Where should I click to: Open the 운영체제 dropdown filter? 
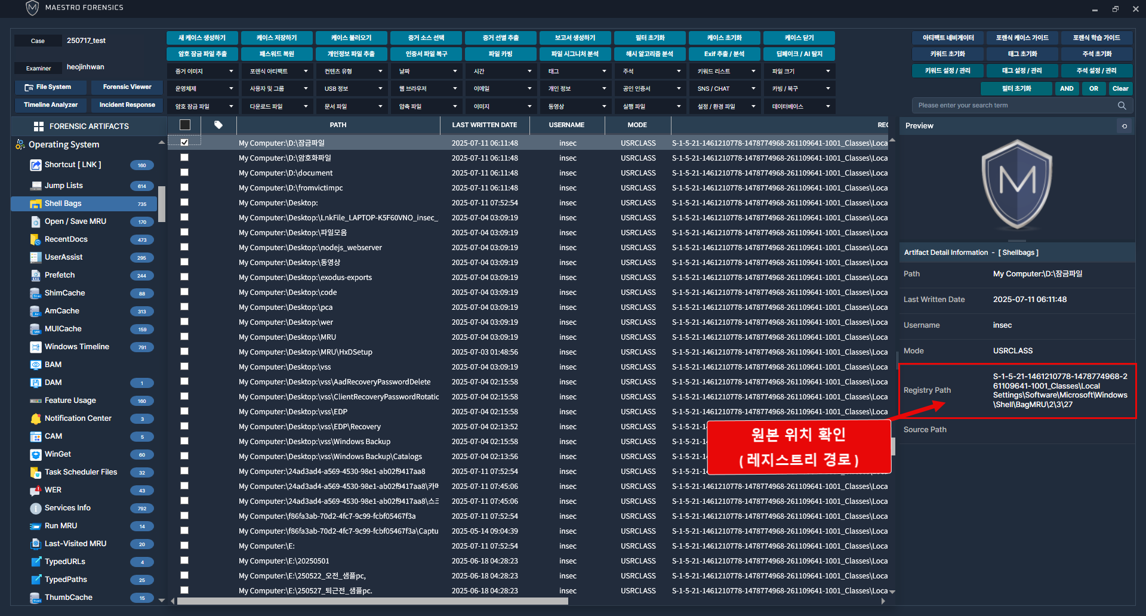203,88
